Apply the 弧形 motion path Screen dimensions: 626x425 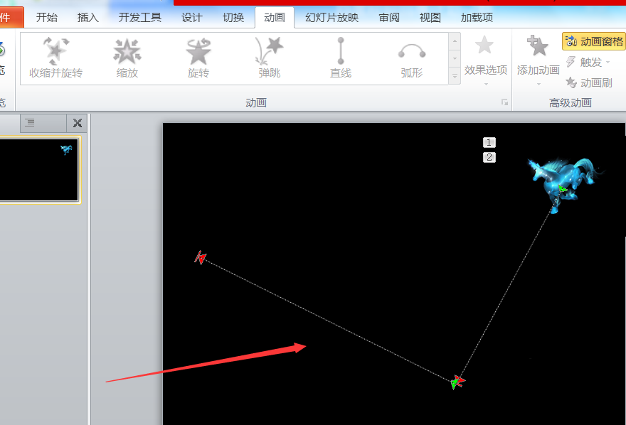[x=412, y=58]
